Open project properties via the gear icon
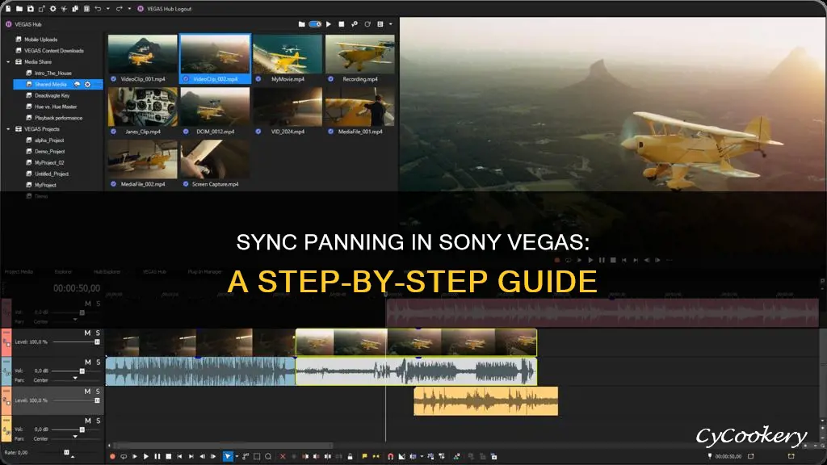Viewport: 827px width, 465px height. (52, 8)
